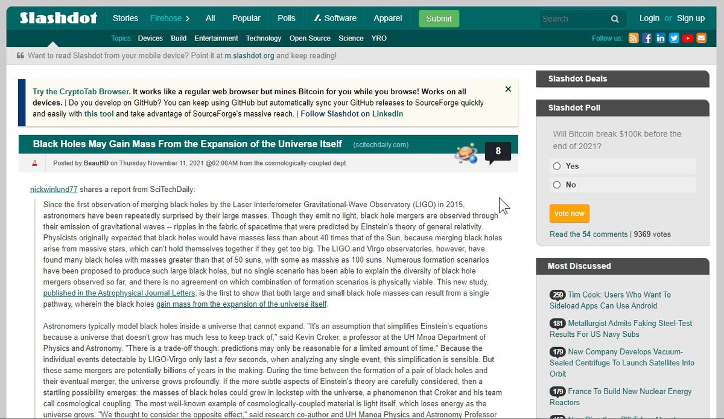Open the Technology topic
The image size is (724, 419).
264,38
